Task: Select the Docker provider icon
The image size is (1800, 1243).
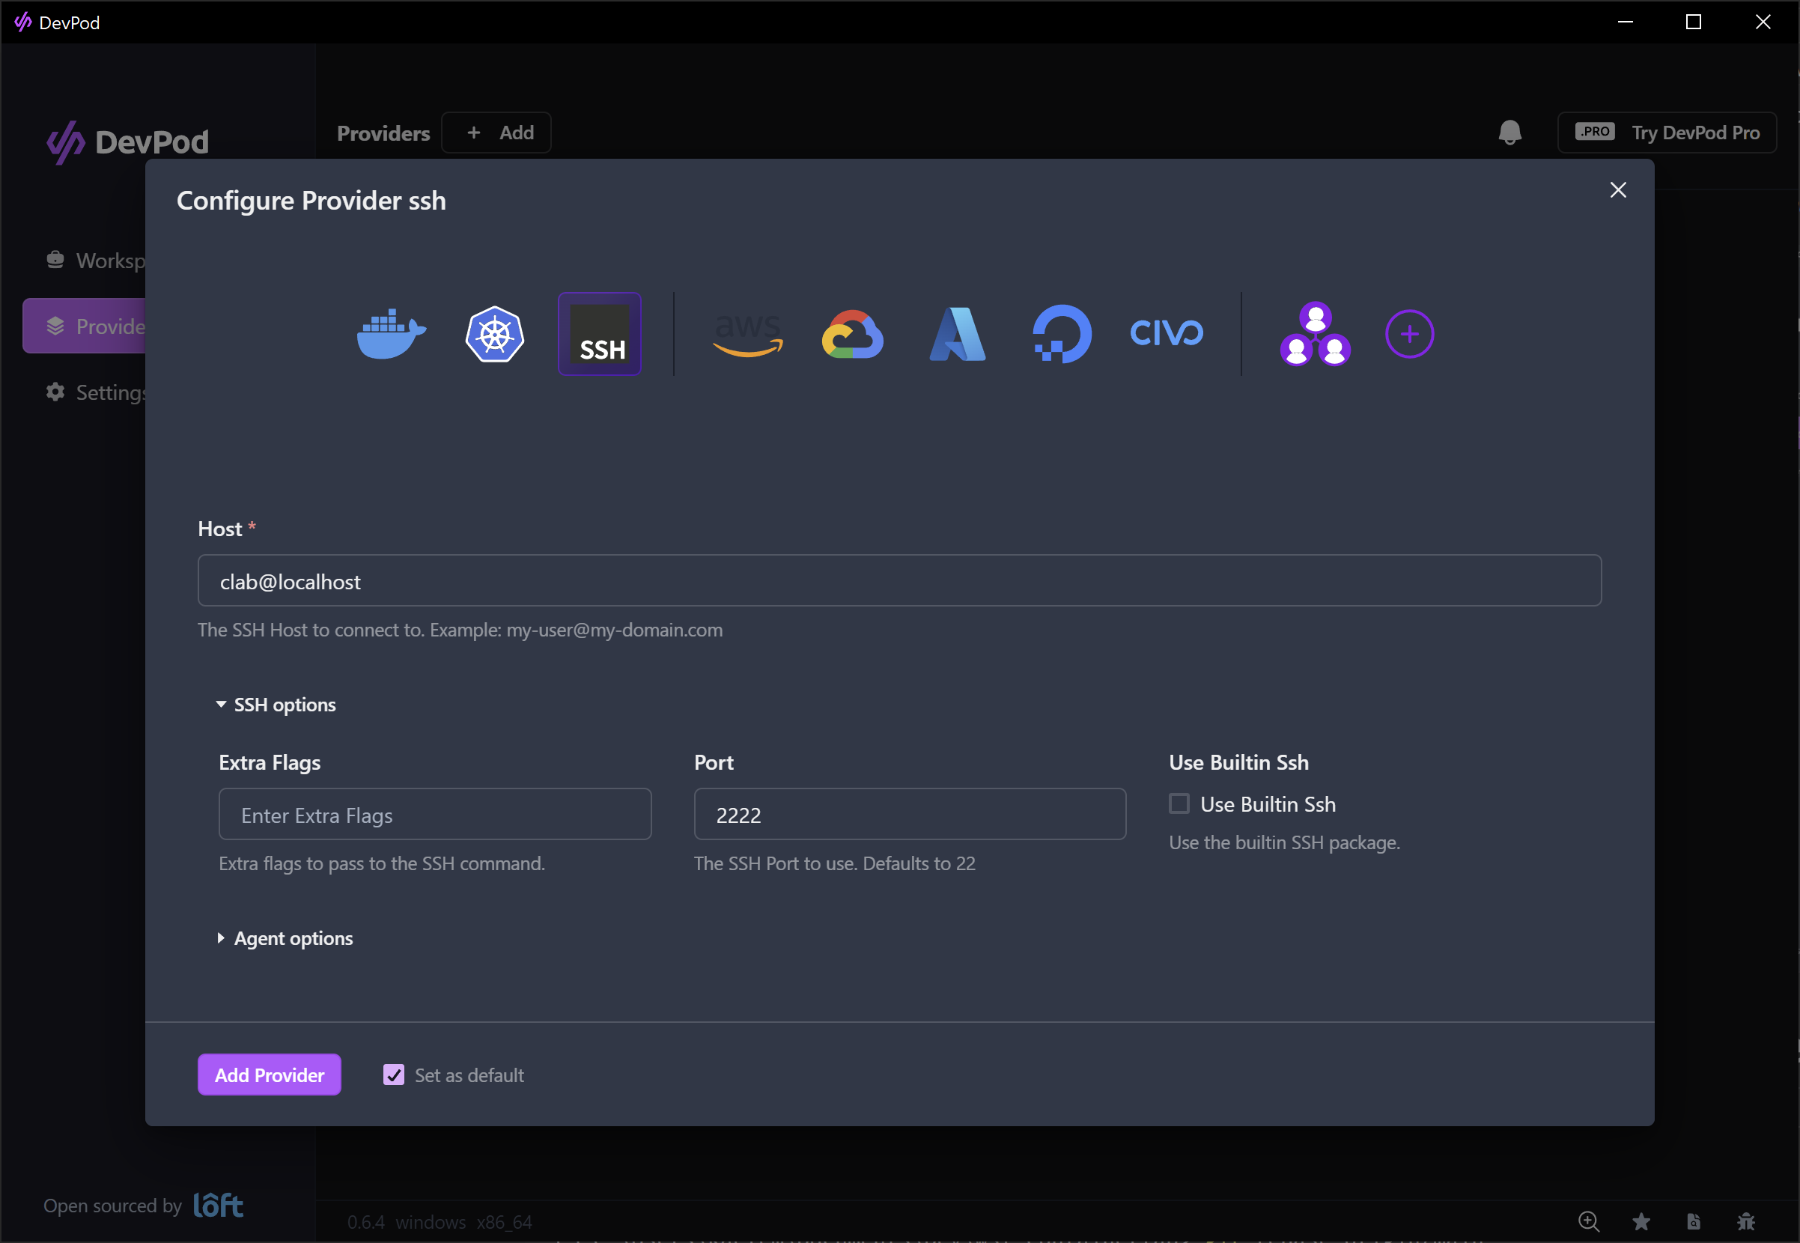Action: pyautogui.click(x=391, y=334)
